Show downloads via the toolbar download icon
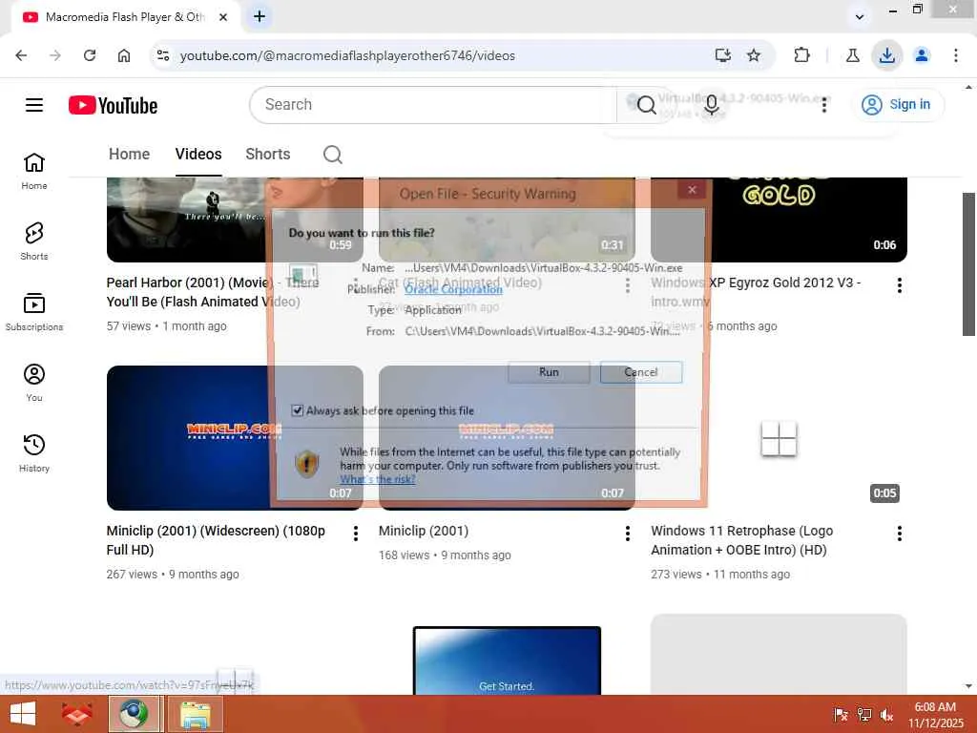Viewport: 977px width, 733px height. (886, 55)
